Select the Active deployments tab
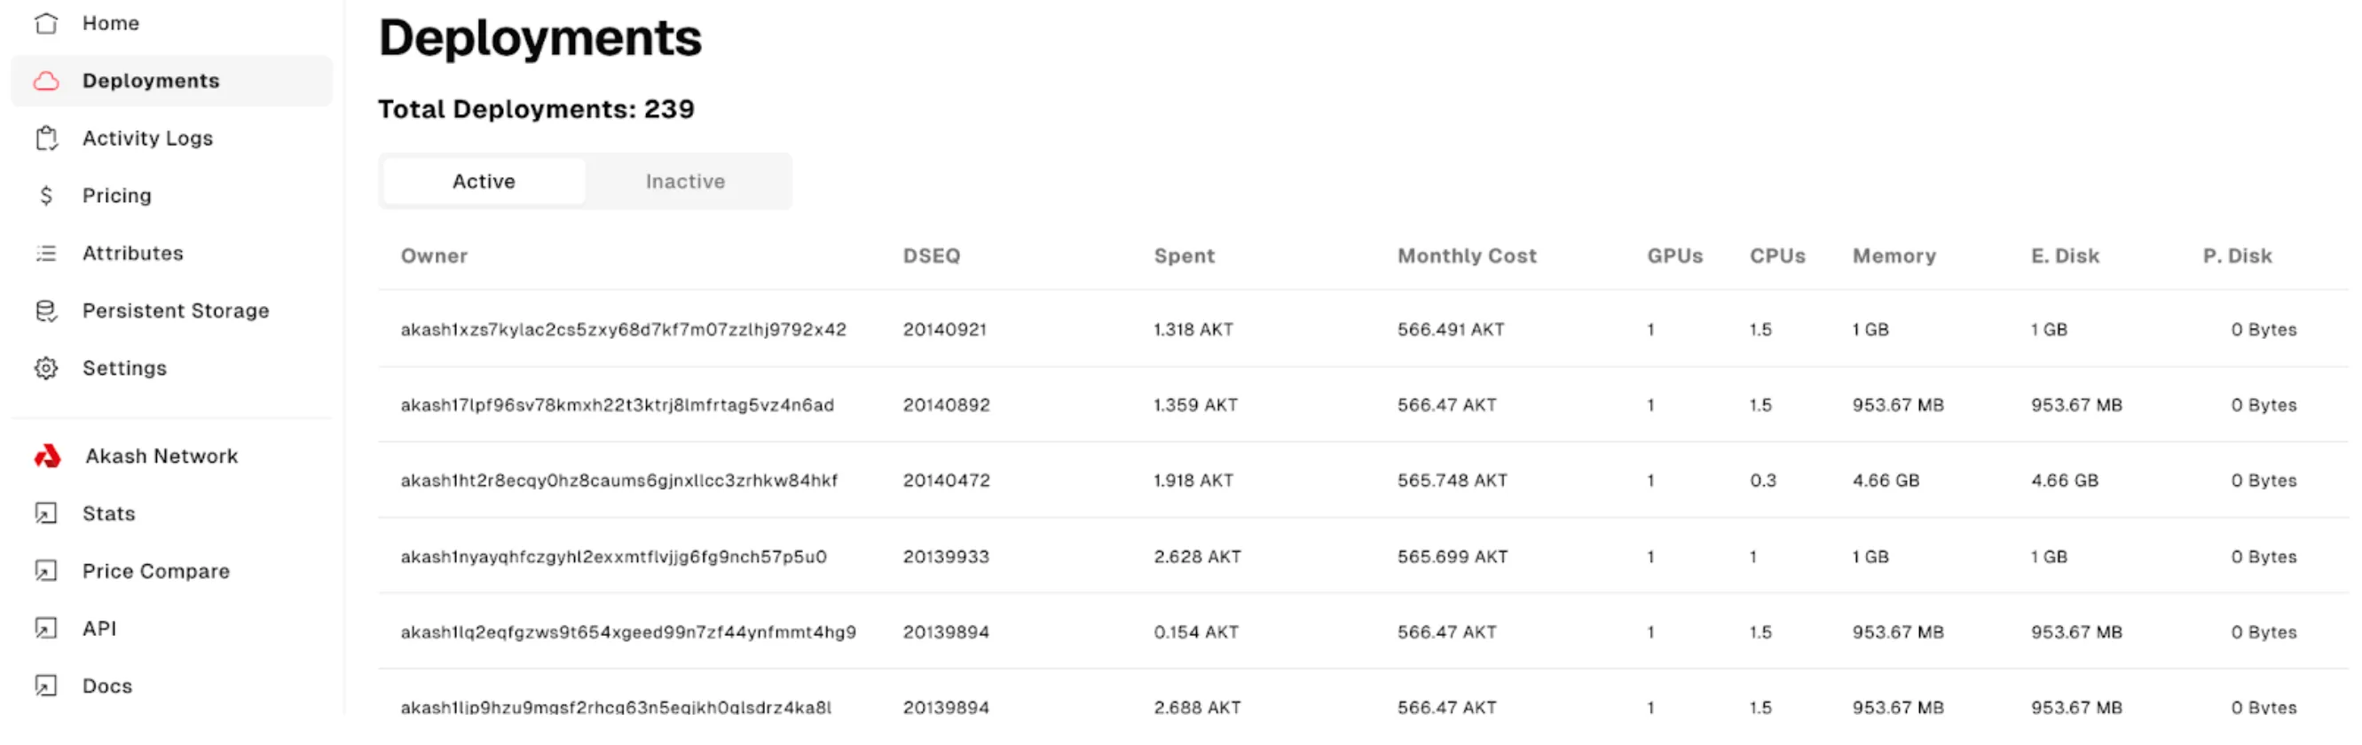 (x=484, y=182)
